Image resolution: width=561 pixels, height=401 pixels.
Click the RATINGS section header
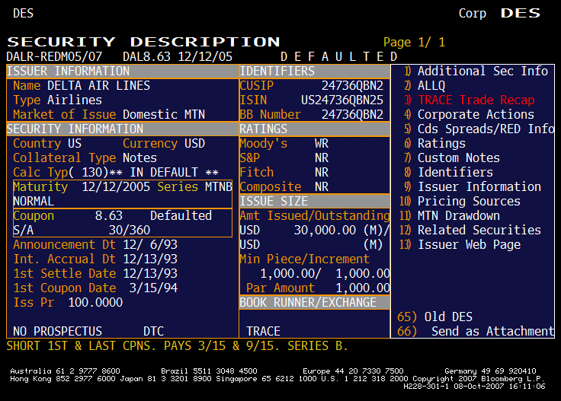(315, 129)
